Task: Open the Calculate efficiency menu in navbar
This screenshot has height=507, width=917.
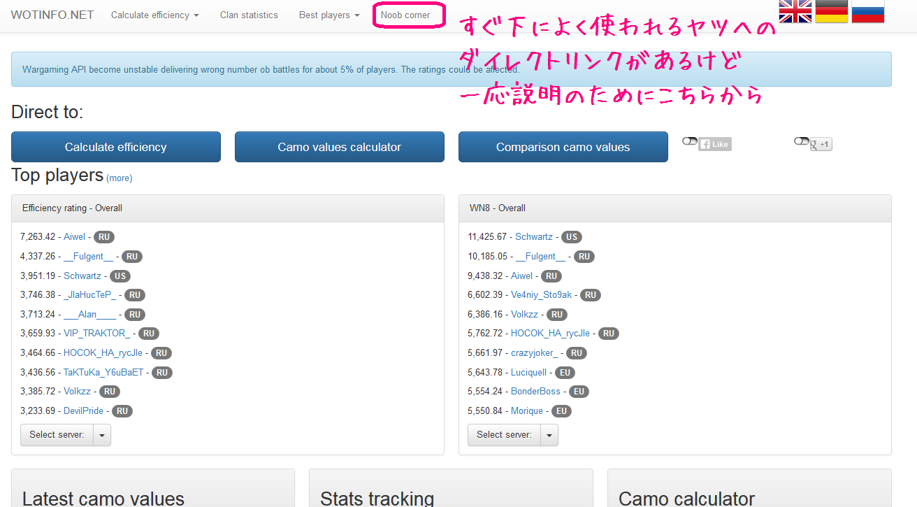Action: [154, 15]
